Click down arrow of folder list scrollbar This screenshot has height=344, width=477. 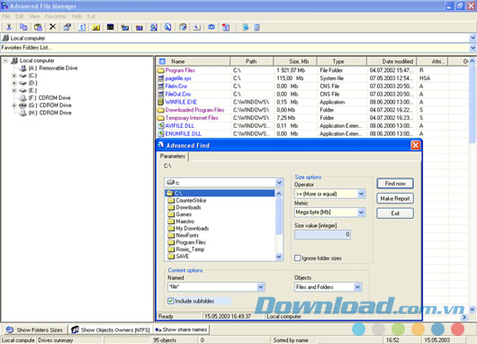click(279, 257)
